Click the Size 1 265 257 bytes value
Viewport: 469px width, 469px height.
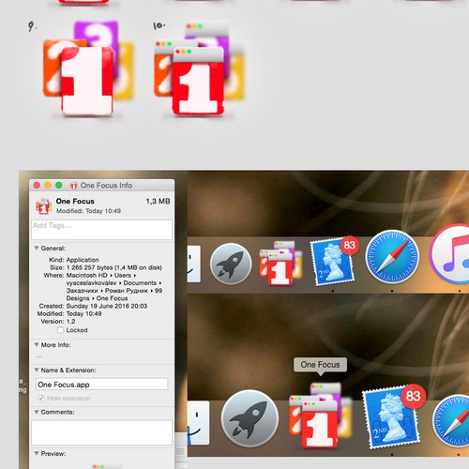114,267
